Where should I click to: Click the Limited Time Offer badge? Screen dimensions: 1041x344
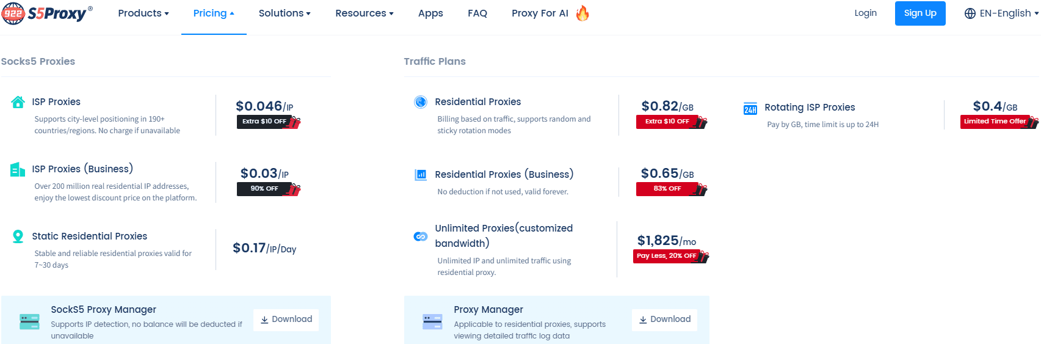(995, 122)
